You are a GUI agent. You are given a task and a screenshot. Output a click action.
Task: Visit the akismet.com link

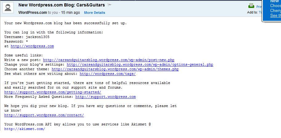point(25,129)
